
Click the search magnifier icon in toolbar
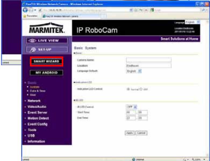(x=203, y=10)
